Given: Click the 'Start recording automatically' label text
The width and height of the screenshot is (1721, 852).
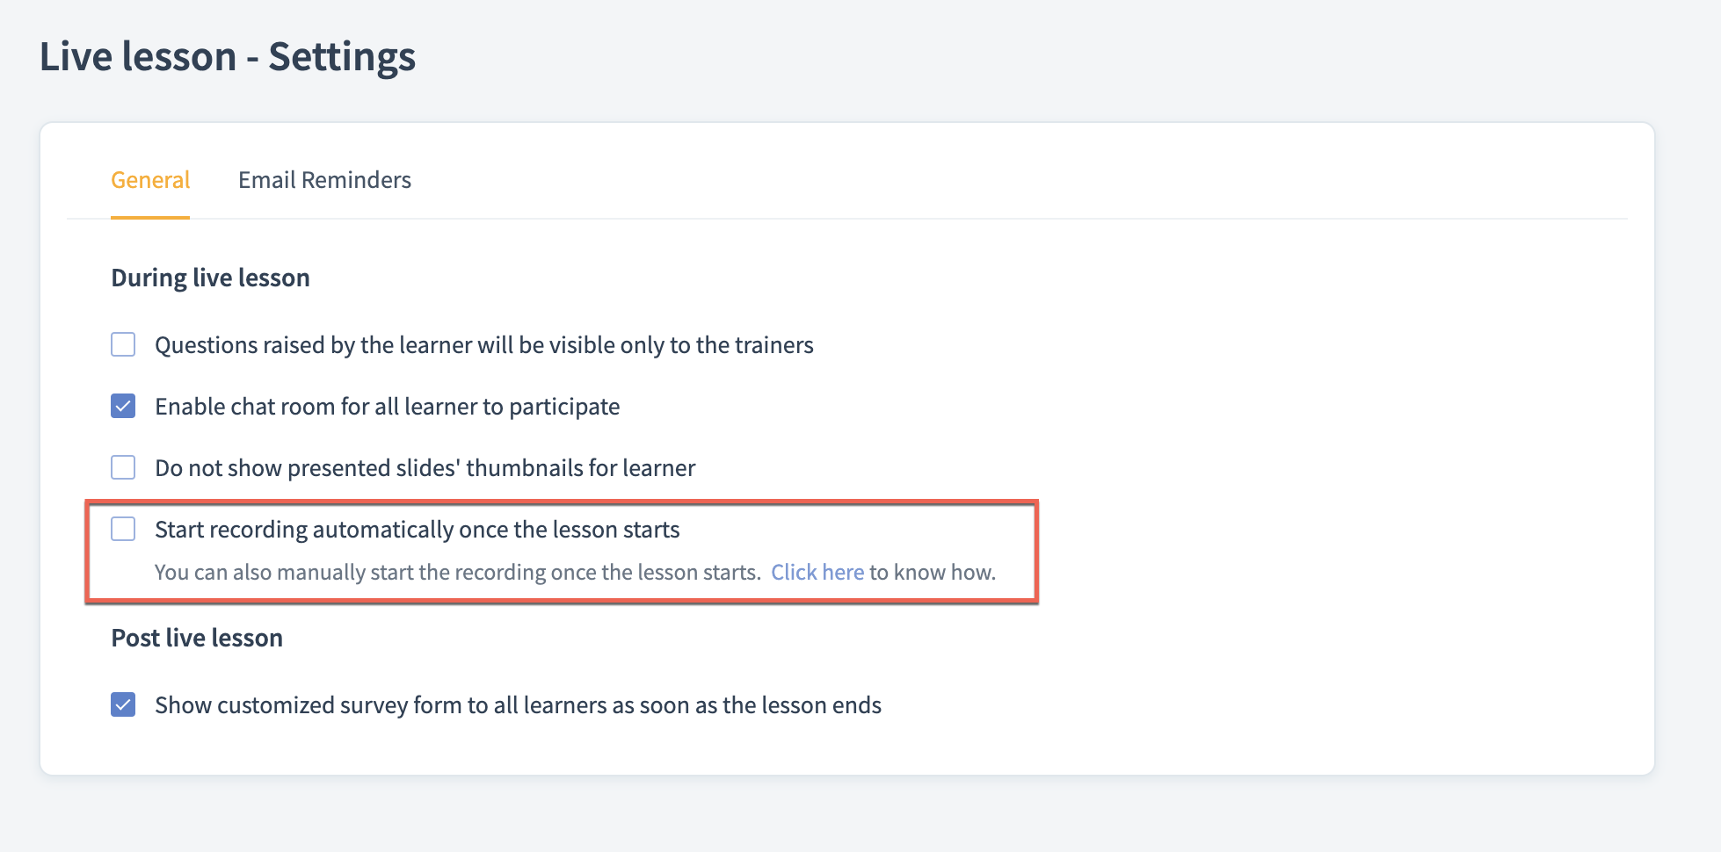Looking at the screenshot, I should pyautogui.click(x=417, y=530).
